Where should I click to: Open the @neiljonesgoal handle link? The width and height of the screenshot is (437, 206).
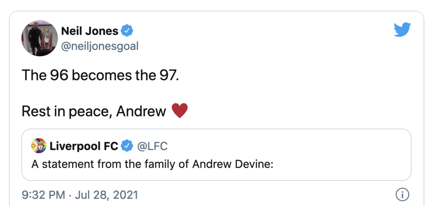[x=100, y=46]
